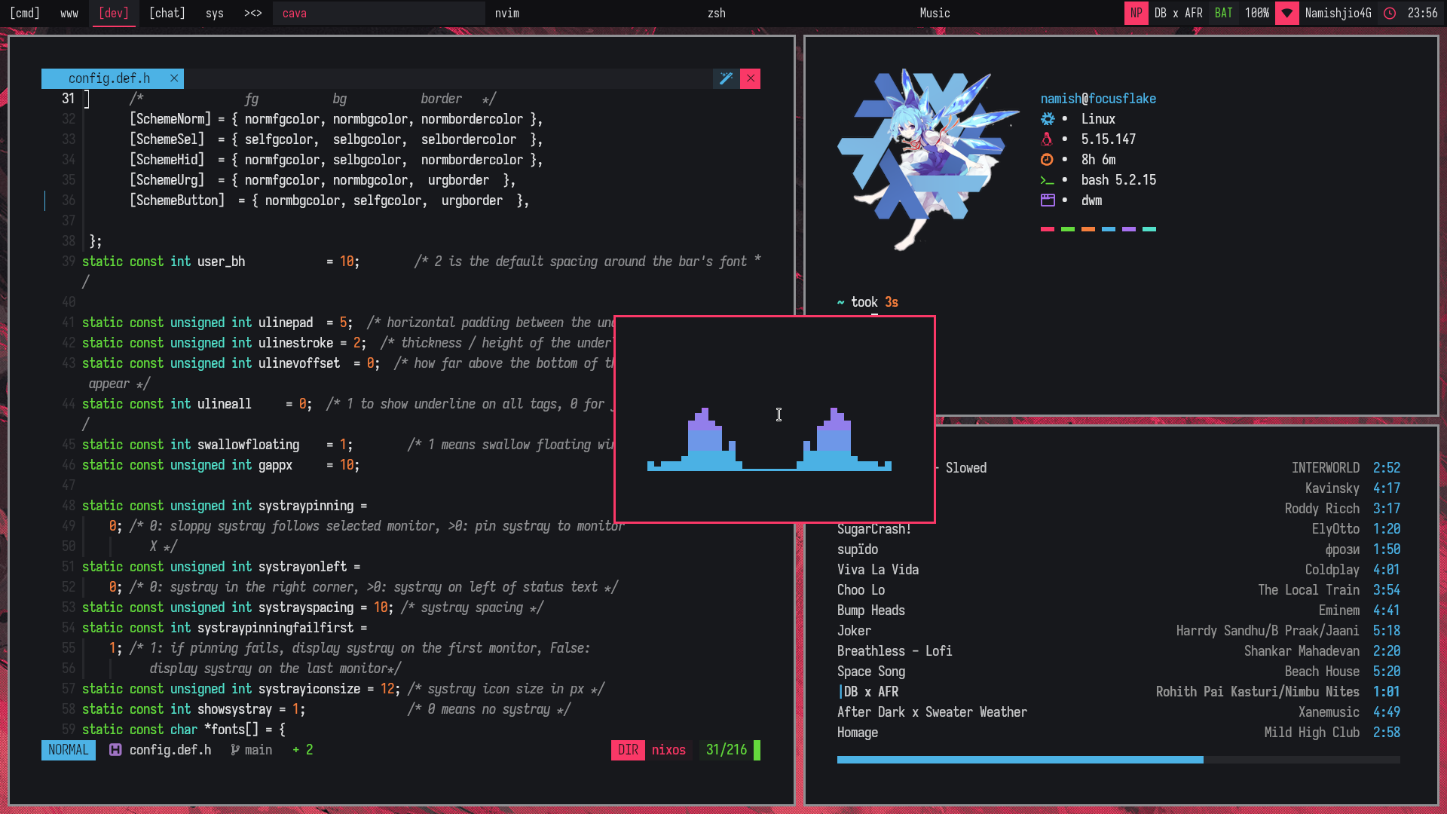Viewport: 1447px width, 814px height.
Task: Focus the Music window title in bar
Action: pos(1016,13)
